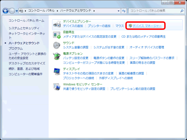Open the 電源オプション heading
Image resolution: width=187 pixels, height=140 pixels.
73,54
